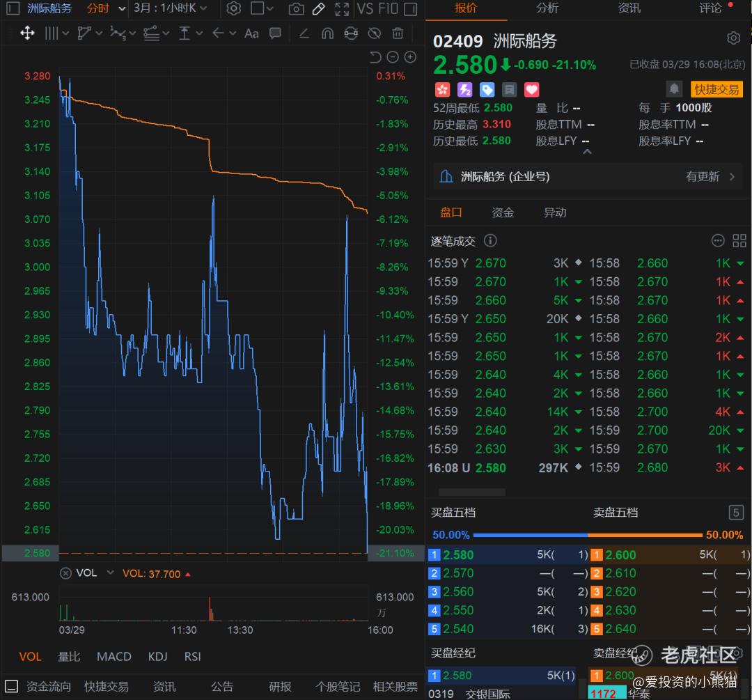Select the magnet snap drawing tool
Image resolution: width=752 pixels, height=700 pixels.
tap(327, 33)
